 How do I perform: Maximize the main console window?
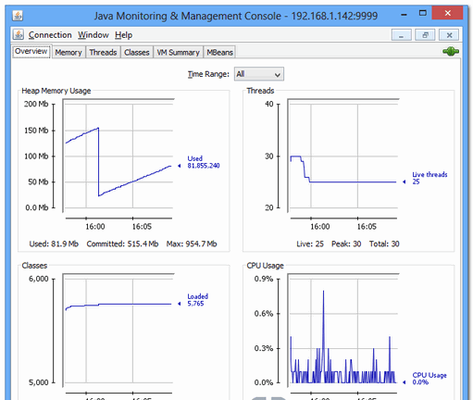coord(423,13)
